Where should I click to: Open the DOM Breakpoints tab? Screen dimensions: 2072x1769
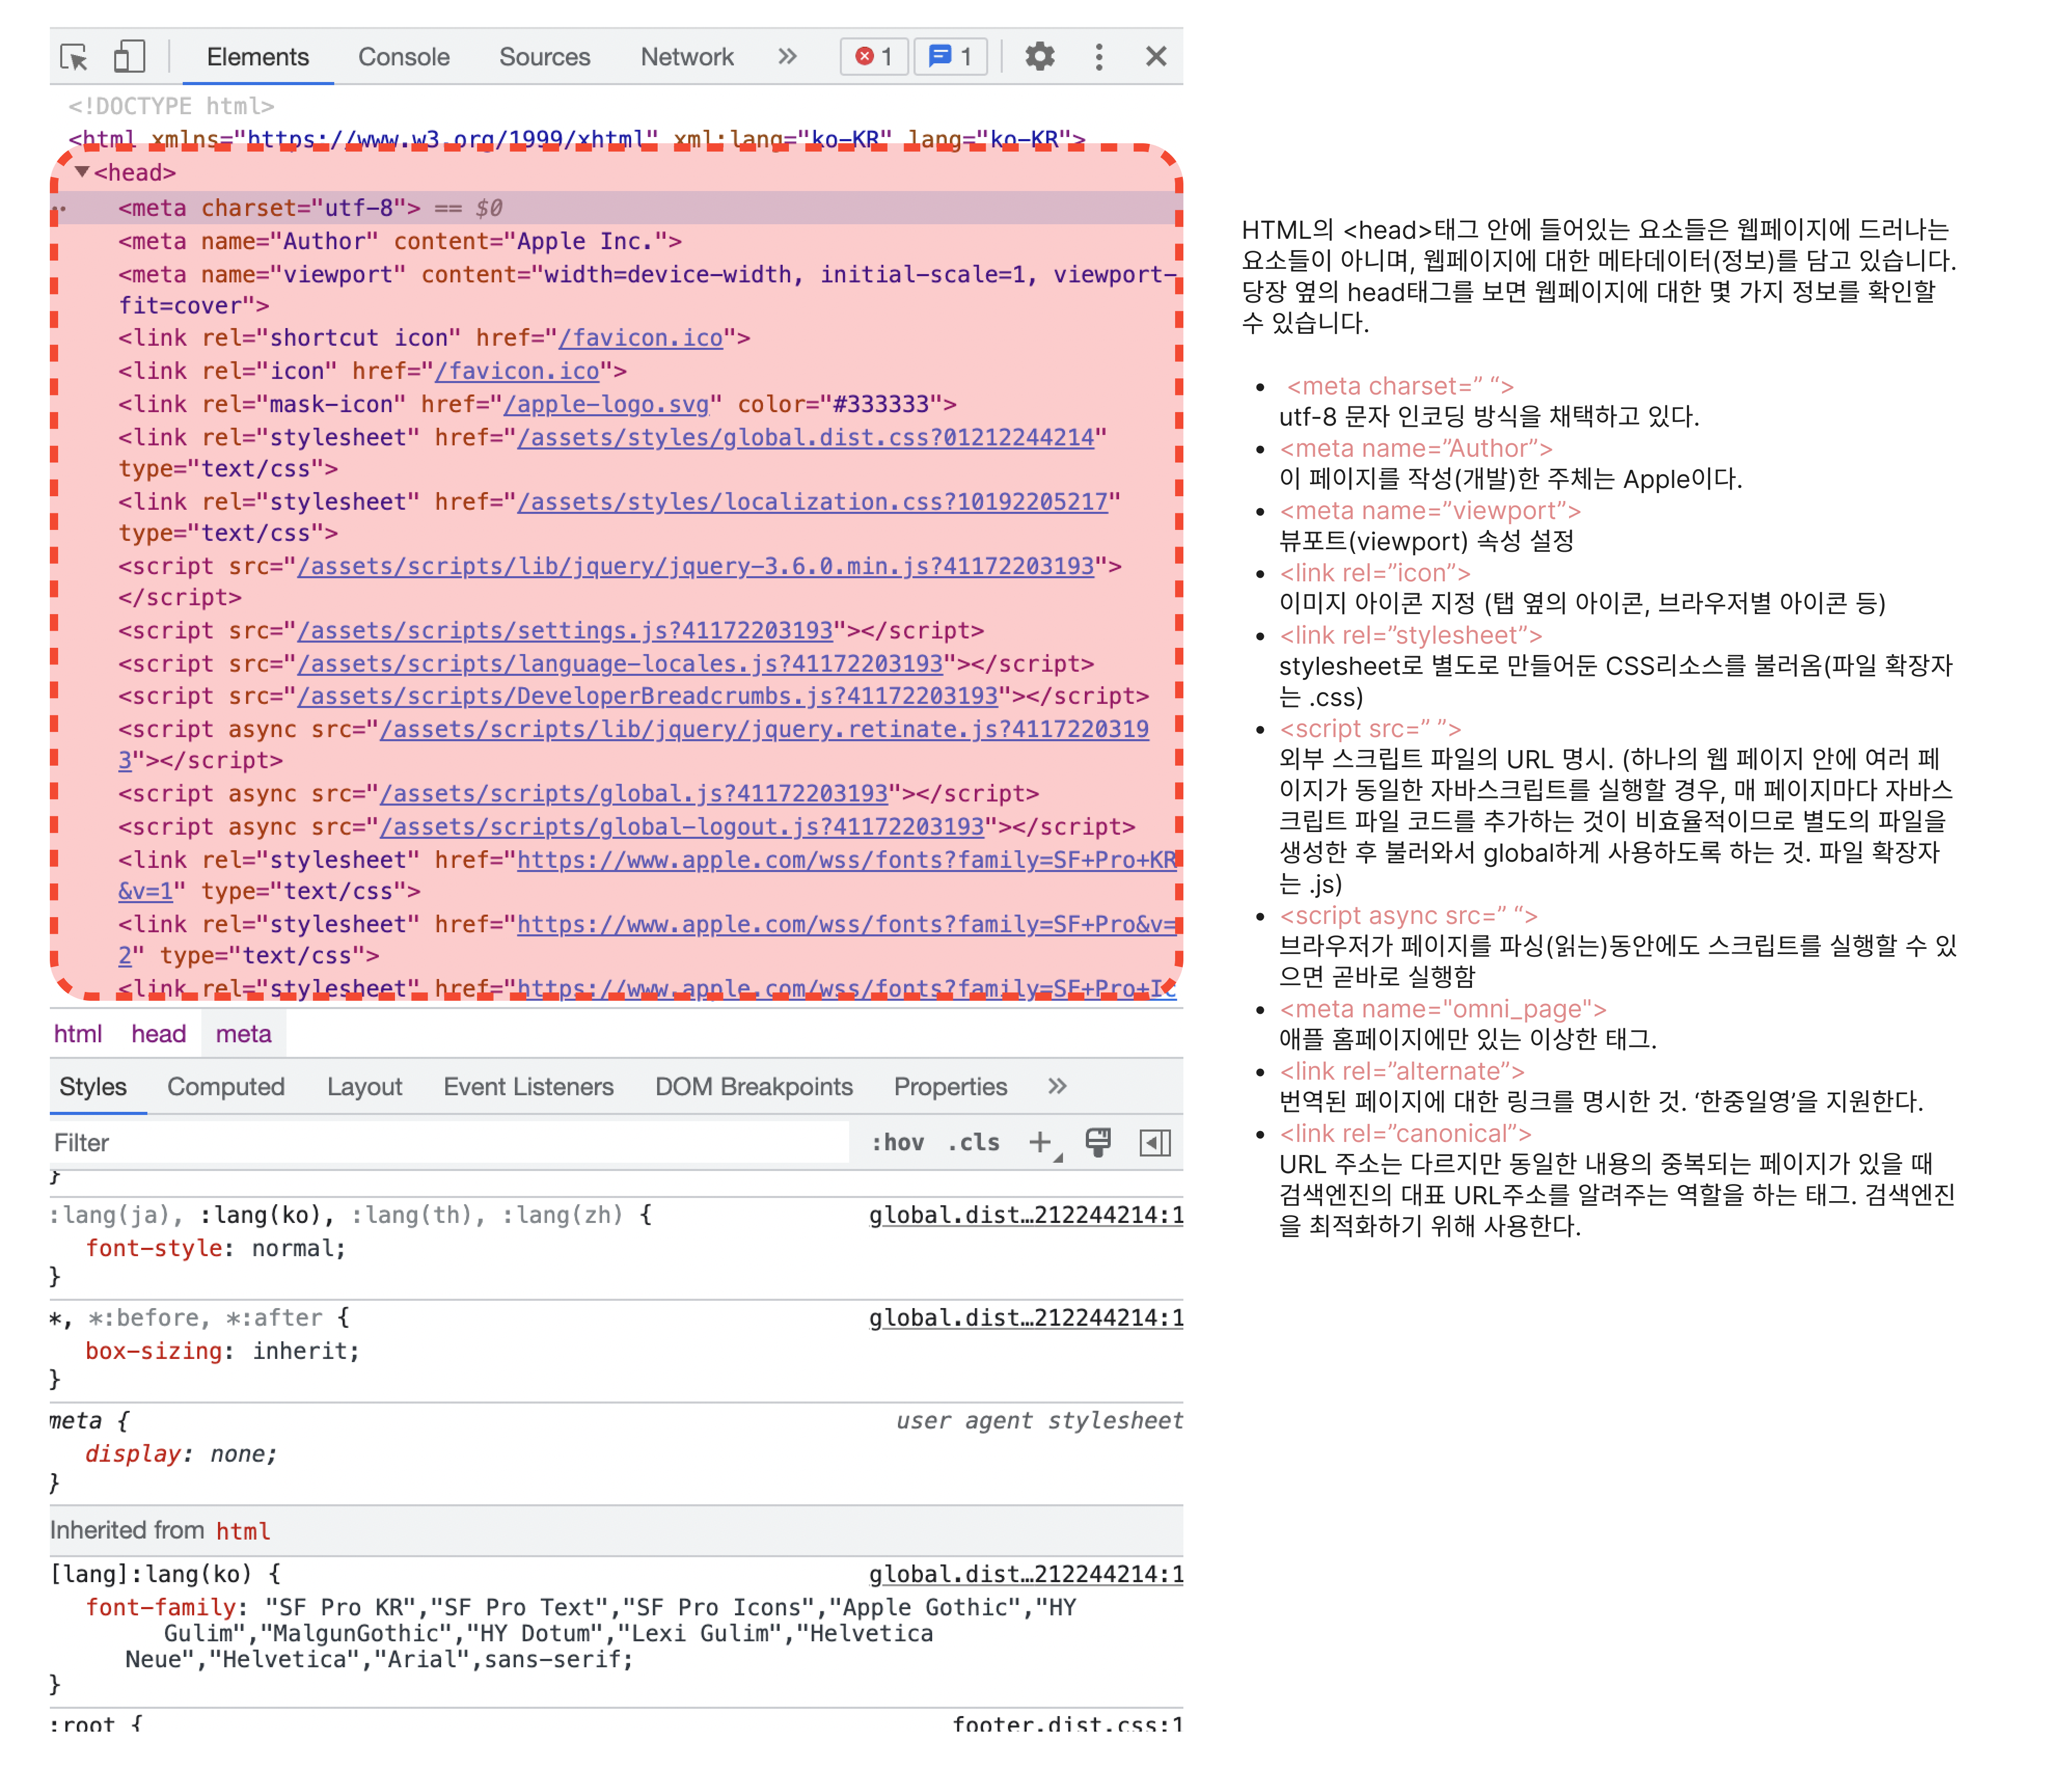(x=753, y=1086)
